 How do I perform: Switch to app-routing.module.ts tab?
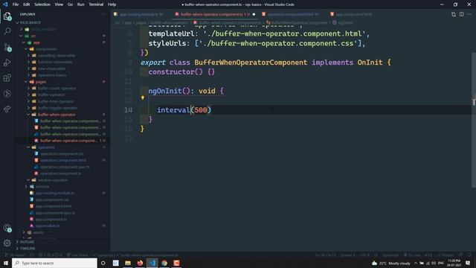coord(140,14)
